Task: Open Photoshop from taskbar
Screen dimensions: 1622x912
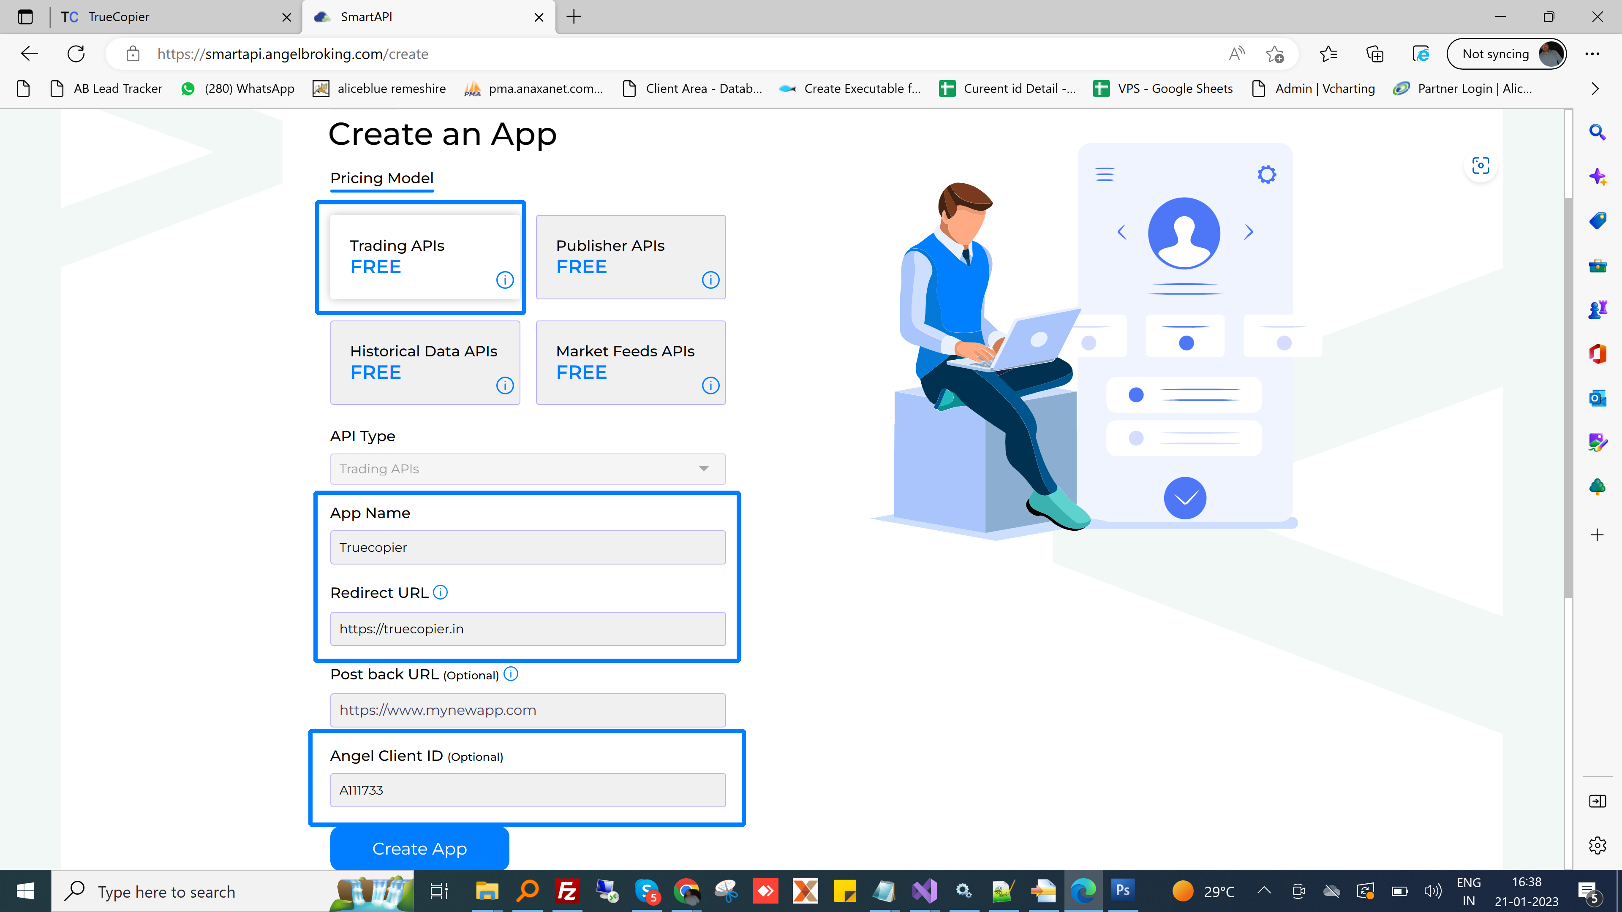Action: [x=1123, y=890]
